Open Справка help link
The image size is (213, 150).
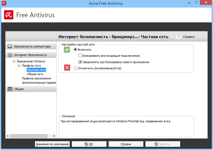click(188, 37)
